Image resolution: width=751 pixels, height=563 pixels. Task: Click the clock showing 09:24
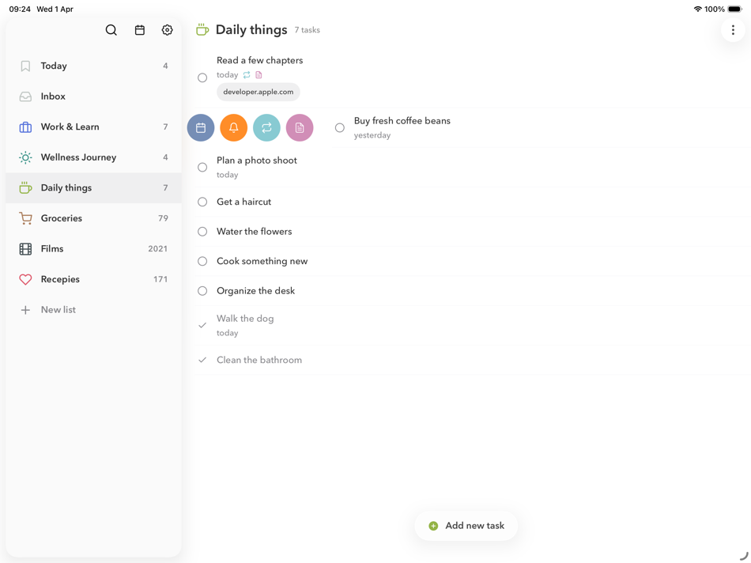[20, 9]
